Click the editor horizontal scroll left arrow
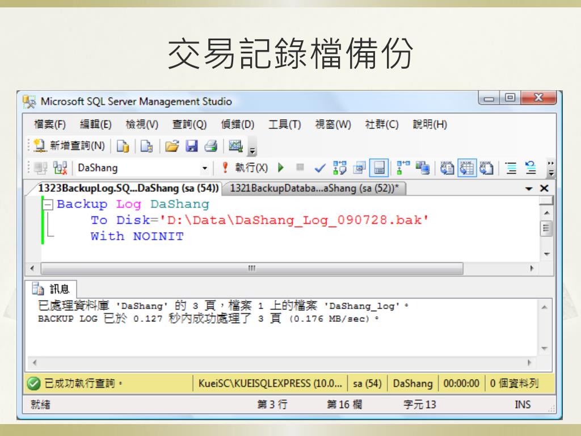 [32, 268]
